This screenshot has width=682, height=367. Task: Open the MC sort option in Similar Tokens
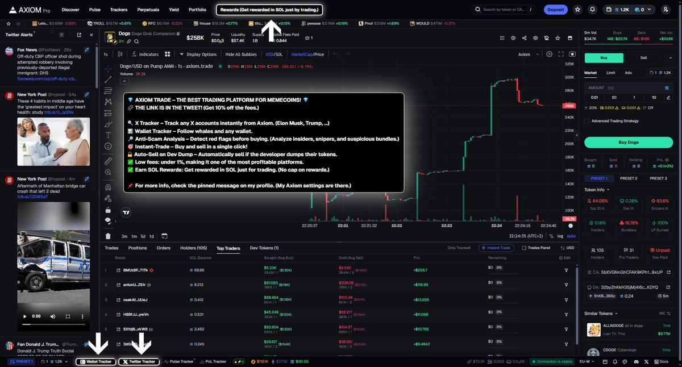[x=664, y=313]
